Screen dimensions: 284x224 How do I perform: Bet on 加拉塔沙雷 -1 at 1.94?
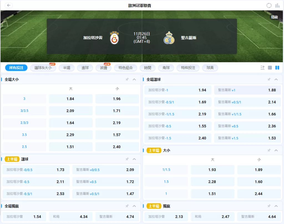(x=178, y=90)
